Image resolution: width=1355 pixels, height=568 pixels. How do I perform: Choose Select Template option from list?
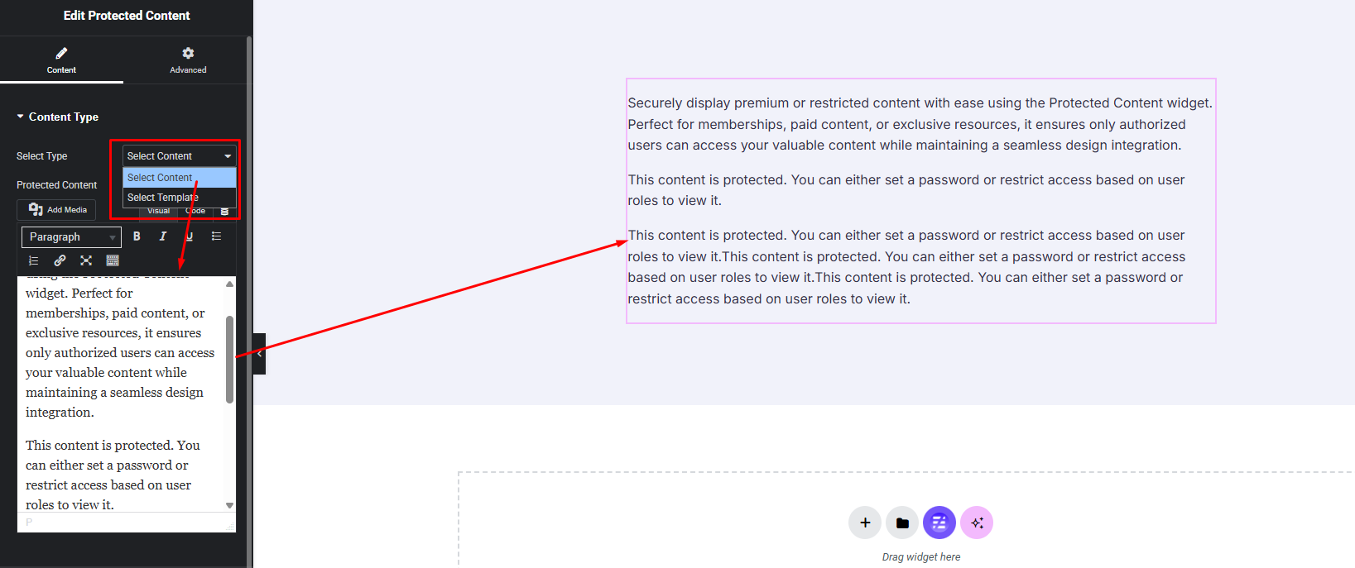point(163,198)
